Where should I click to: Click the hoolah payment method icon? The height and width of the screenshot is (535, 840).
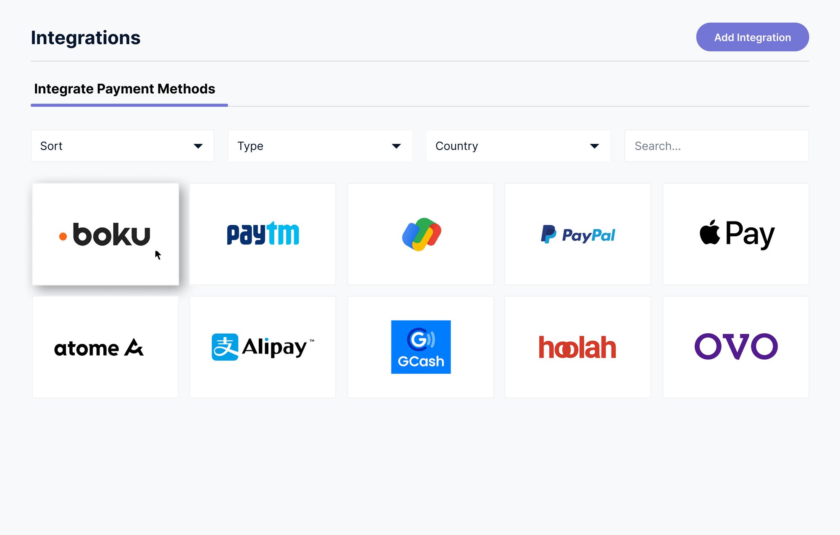click(578, 346)
